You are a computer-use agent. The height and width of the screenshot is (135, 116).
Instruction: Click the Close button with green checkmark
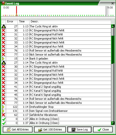103,129
